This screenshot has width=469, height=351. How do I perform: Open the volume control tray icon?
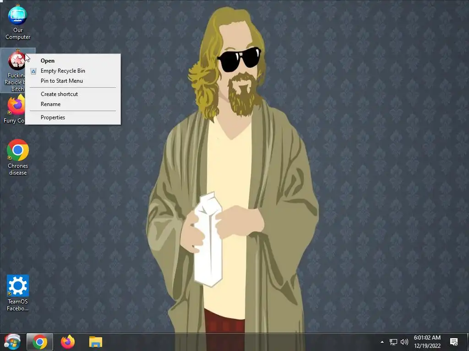(x=404, y=342)
